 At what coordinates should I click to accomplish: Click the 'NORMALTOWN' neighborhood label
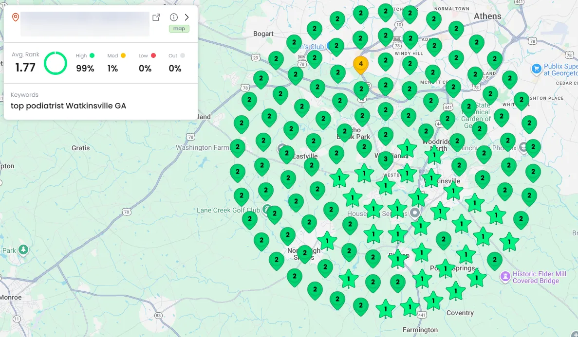451,9
